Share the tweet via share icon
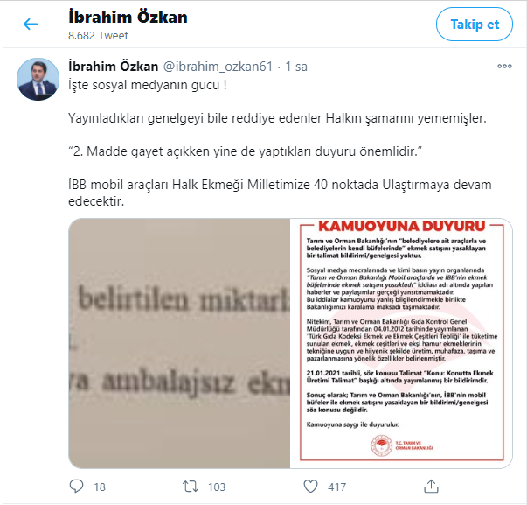 click(x=431, y=486)
